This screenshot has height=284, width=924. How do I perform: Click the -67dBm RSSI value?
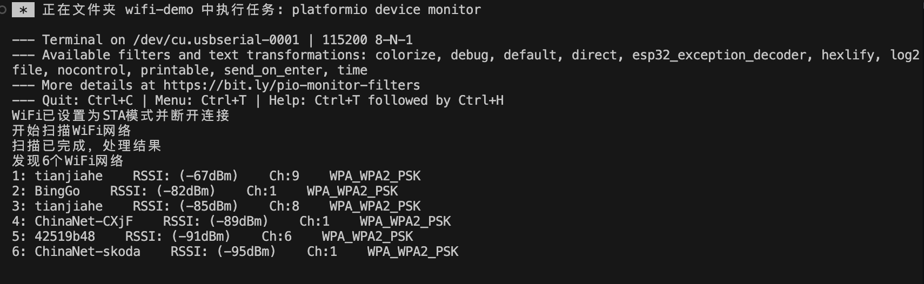pos(209,176)
